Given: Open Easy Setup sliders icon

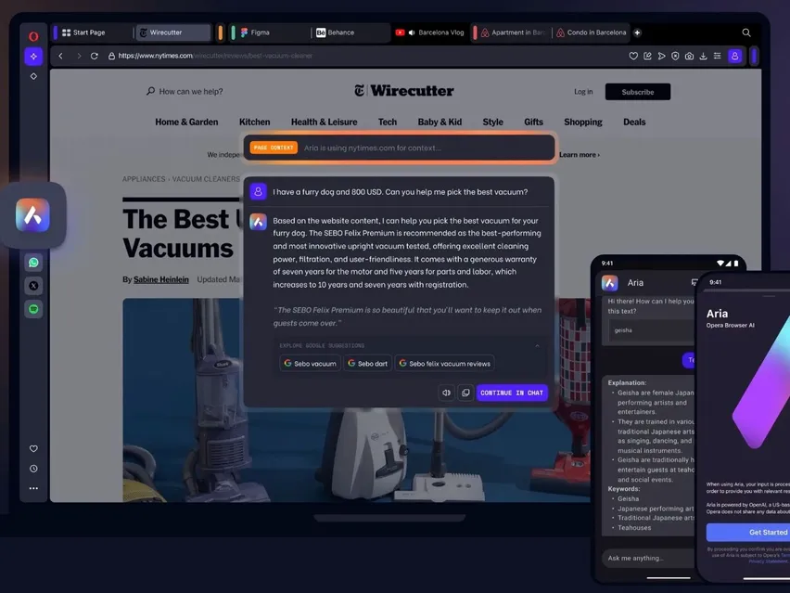Looking at the screenshot, I should pos(717,56).
